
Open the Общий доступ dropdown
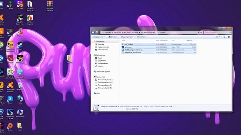pyautogui.click(x=127, y=37)
